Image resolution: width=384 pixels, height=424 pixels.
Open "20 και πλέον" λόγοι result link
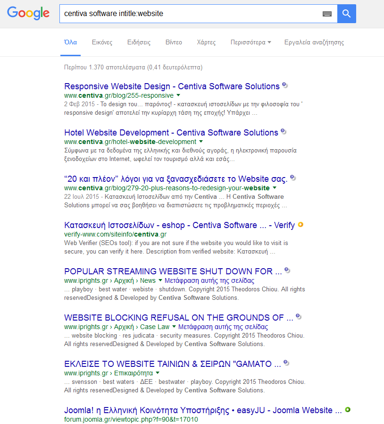click(176, 179)
